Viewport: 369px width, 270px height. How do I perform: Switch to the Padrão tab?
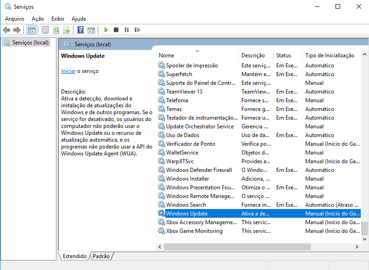pos(101,256)
